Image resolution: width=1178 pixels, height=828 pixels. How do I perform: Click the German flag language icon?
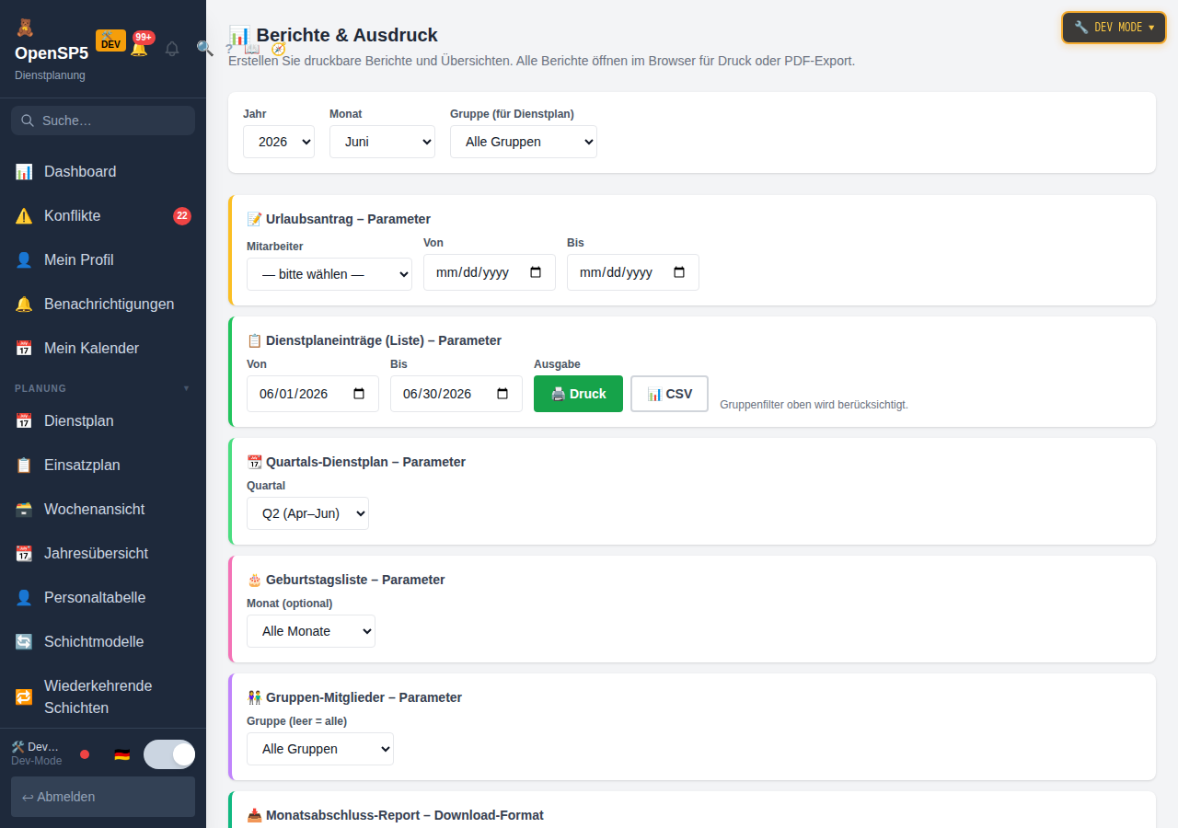coord(121,754)
